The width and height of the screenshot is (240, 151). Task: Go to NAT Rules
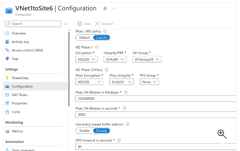pos(20,95)
